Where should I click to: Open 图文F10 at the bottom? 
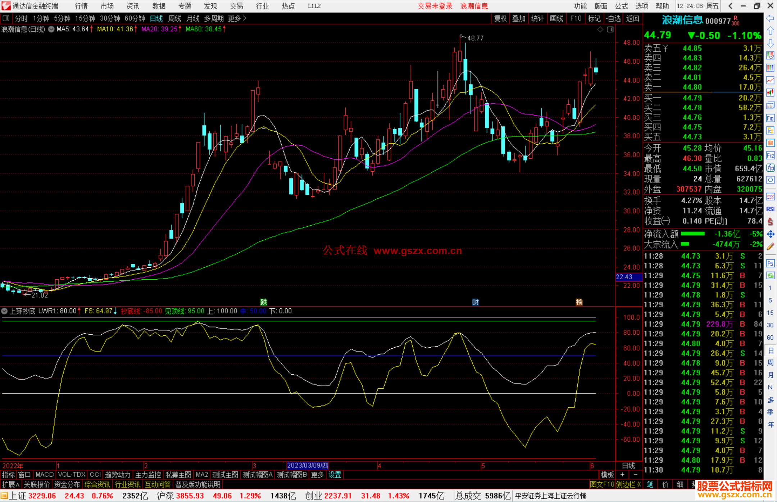[x=602, y=484]
